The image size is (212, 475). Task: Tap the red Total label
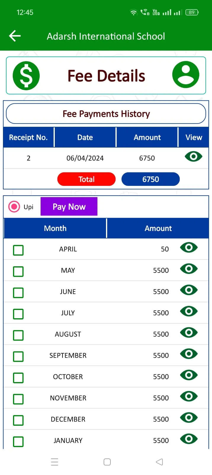pyautogui.click(x=86, y=179)
